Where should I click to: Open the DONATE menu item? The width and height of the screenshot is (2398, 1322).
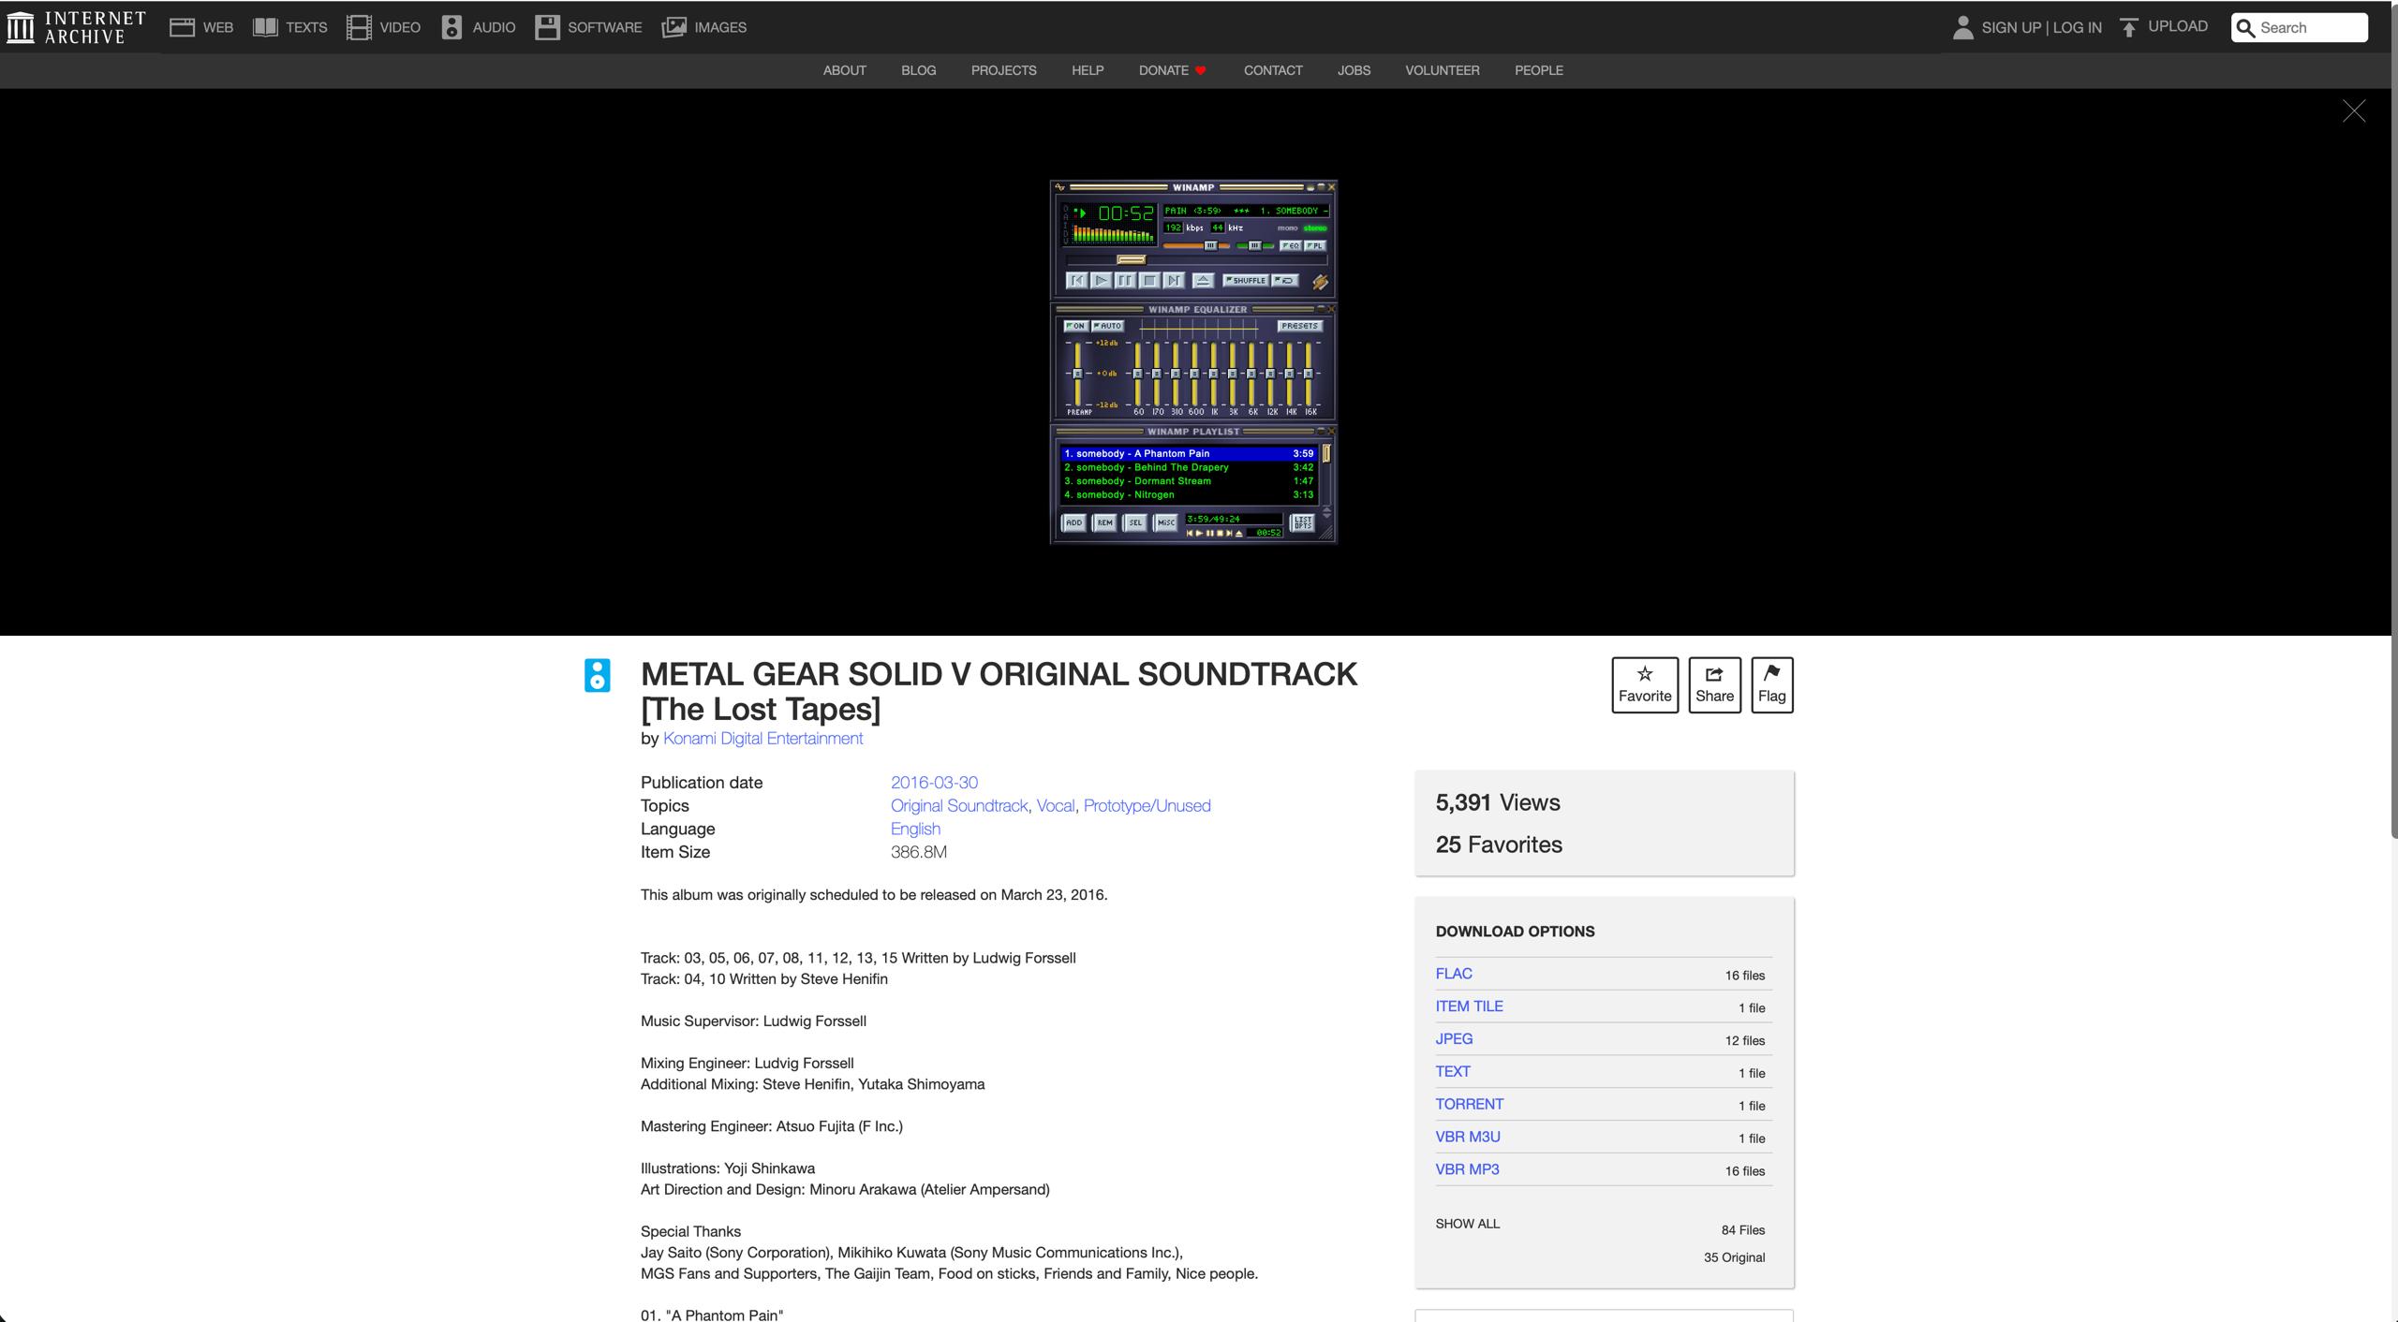(x=1172, y=70)
